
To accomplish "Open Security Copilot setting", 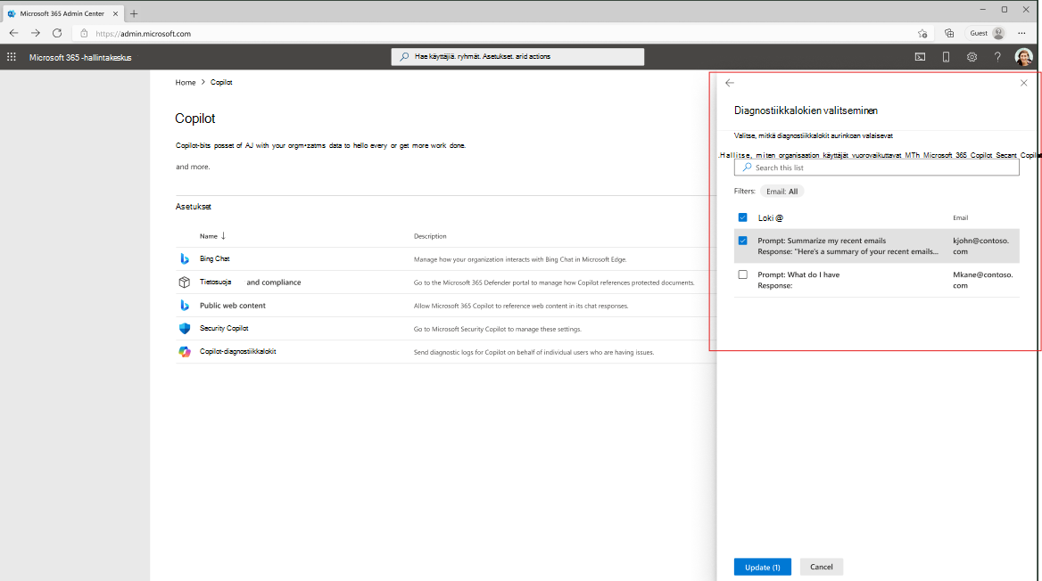I will point(224,328).
